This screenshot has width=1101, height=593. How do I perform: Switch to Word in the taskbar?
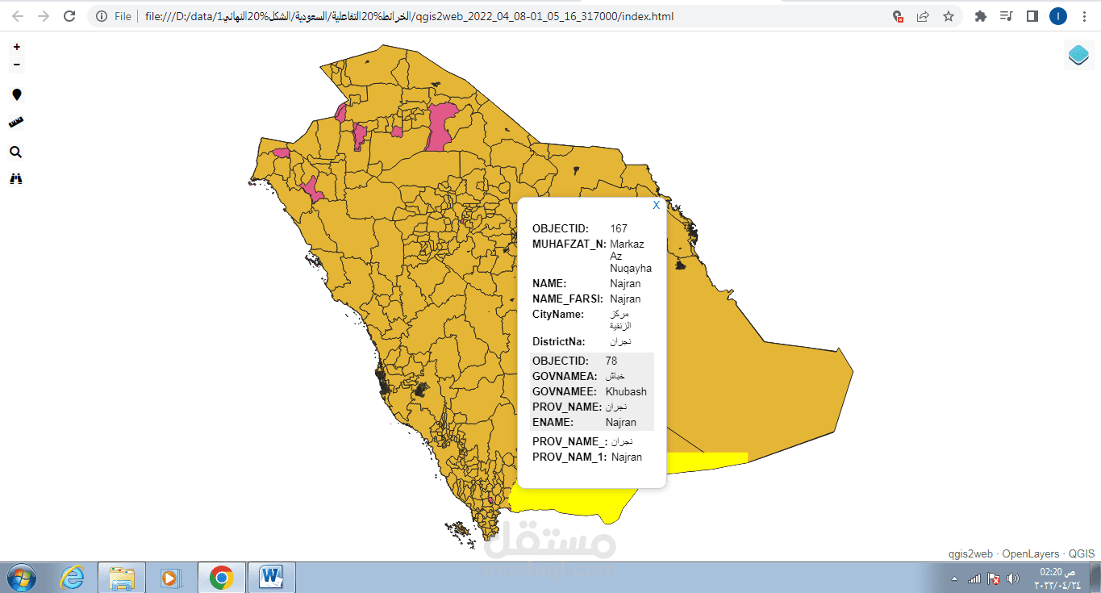(x=272, y=578)
